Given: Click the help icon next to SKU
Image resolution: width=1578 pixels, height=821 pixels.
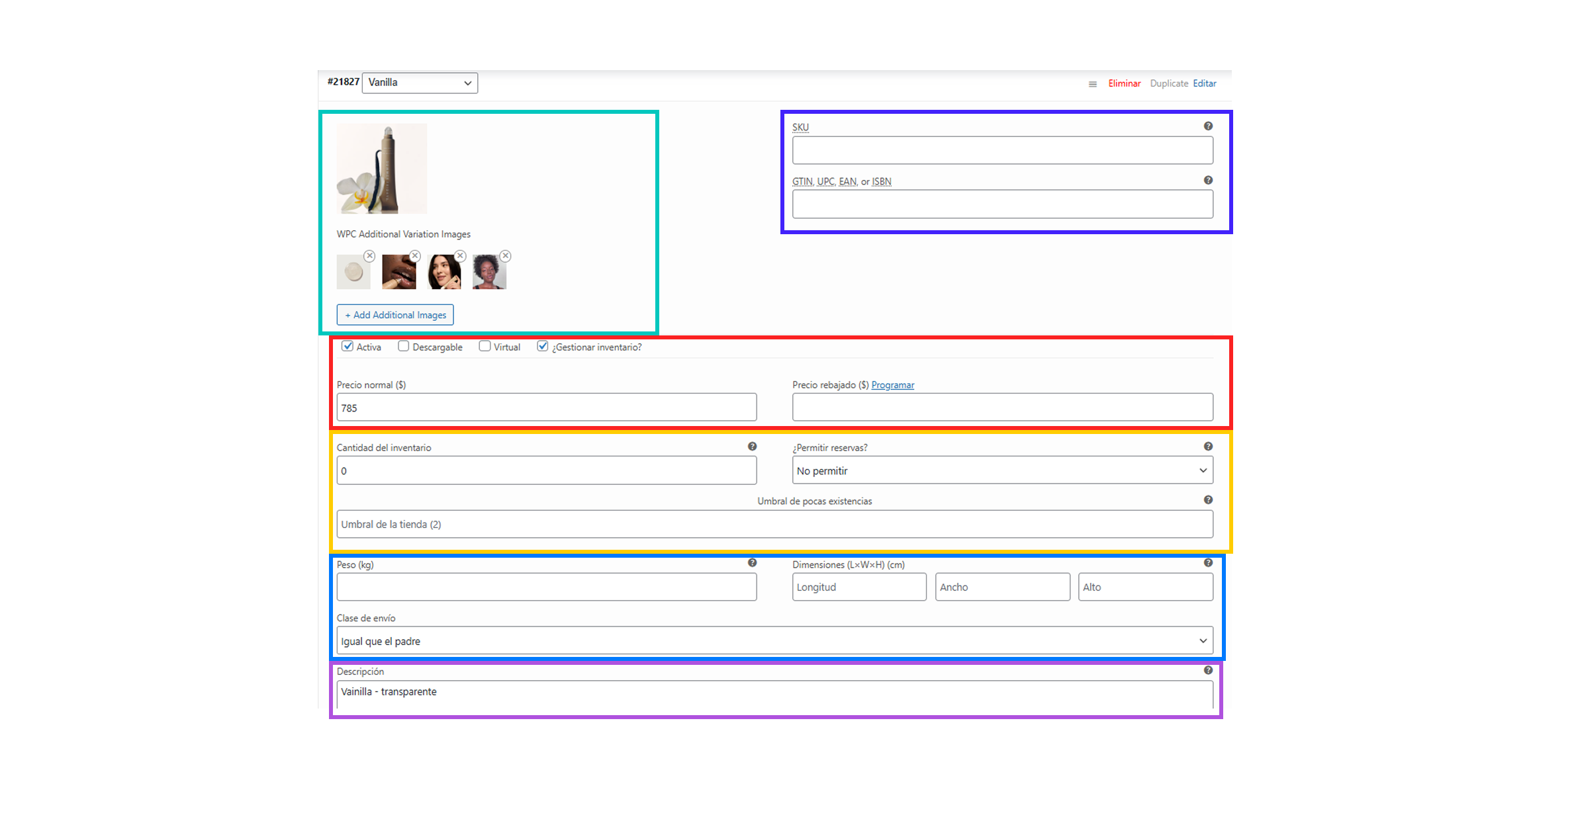Looking at the screenshot, I should click(x=1208, y=126).
